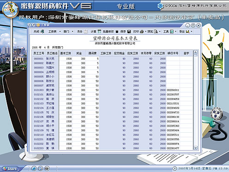Click the taskbar clock showing 12:59
229x172 pixels.
pos(223,169)
